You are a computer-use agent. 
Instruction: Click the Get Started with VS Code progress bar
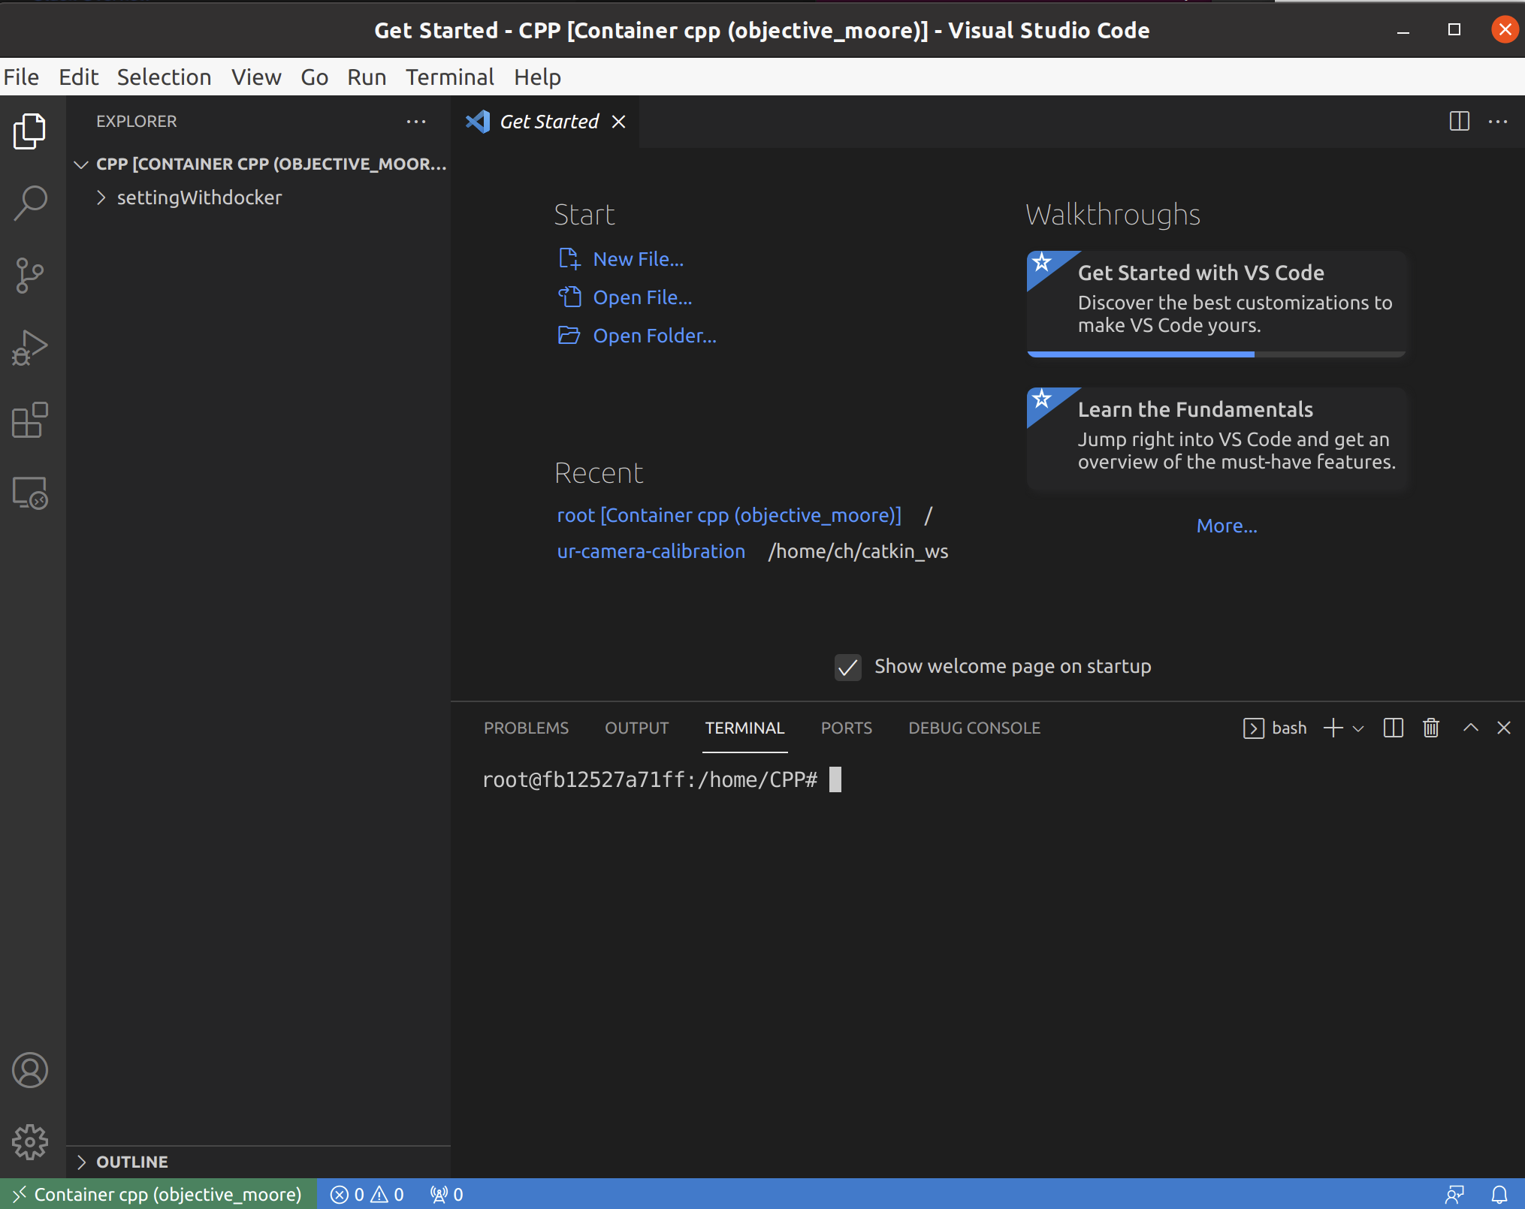coord(1215,354)
